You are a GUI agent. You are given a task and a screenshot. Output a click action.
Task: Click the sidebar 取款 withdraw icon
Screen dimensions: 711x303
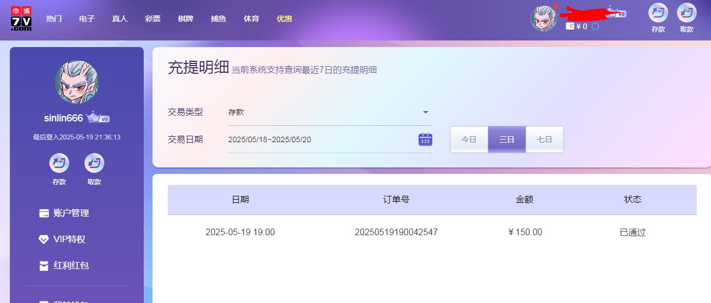click(x=94, y=163)
